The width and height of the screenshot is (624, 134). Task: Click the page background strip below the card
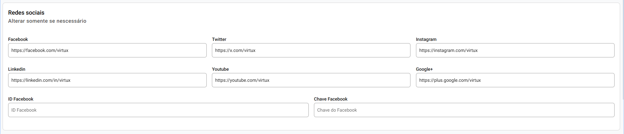tap(312, 132)
